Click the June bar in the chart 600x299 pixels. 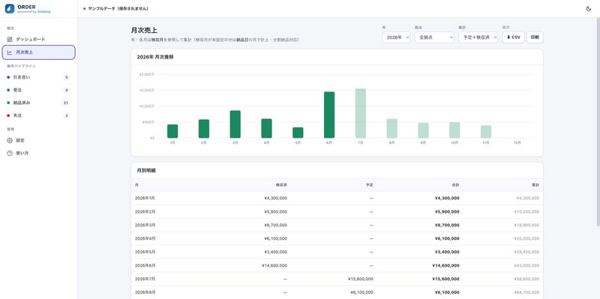point(329,115)
